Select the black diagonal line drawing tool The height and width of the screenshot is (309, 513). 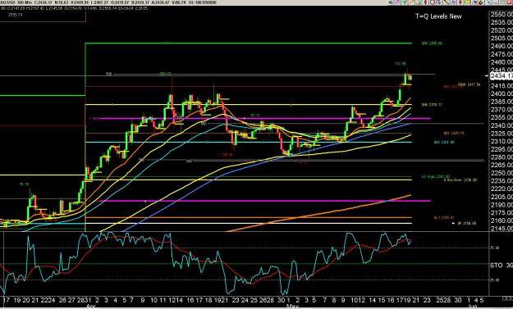[x=446, y=2]
